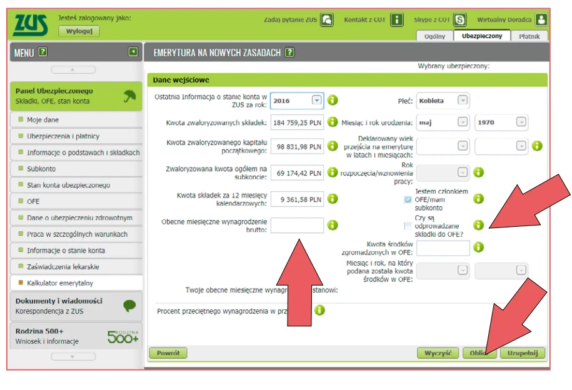The height and width of the screenshot is (390, 572).
Task: Click the Zadaj pytanie ZUS icon
Action: [327, 20]
